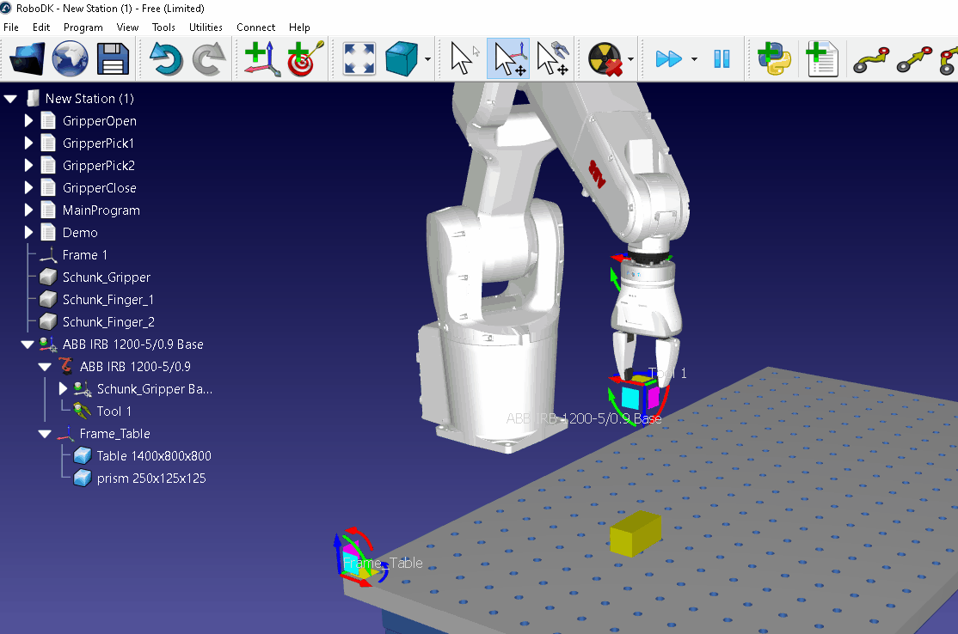Open the View menu
The width and height of the screenshot is (958, 634).
coord(127,27)
